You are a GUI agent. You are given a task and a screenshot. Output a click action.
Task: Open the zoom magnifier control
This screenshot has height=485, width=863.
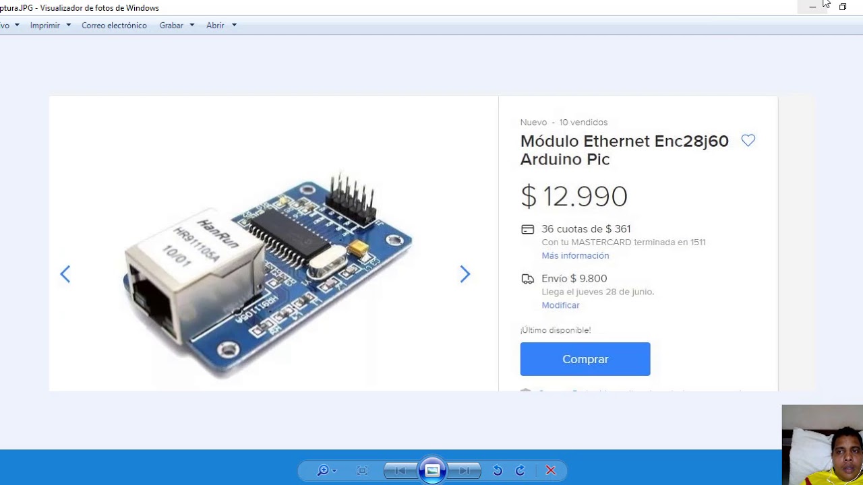coord(326,471)
